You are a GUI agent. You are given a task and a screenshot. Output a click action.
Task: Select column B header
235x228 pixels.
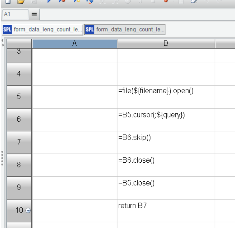(166, 44)
